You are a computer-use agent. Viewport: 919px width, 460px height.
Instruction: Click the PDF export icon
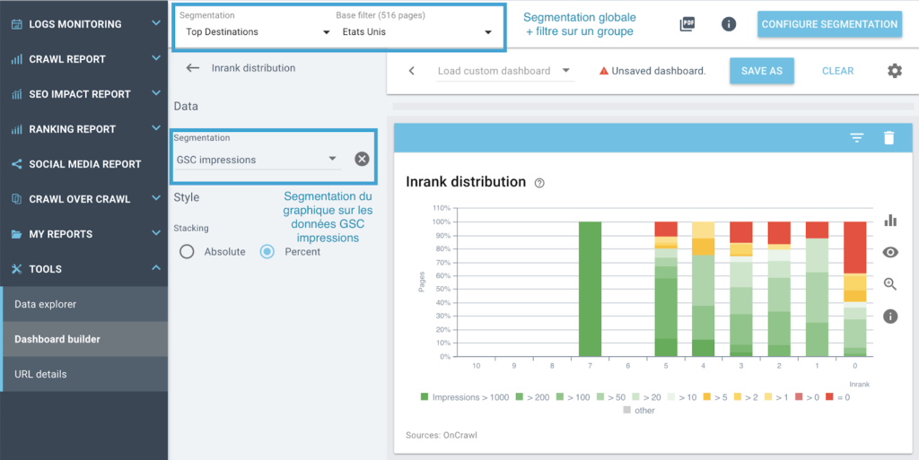point(687,24)
